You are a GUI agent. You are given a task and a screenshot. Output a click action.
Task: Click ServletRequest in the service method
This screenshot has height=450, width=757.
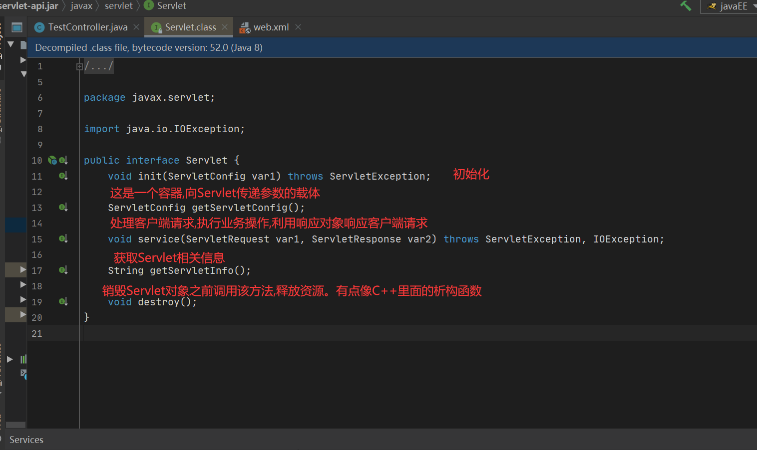point(228,239)
